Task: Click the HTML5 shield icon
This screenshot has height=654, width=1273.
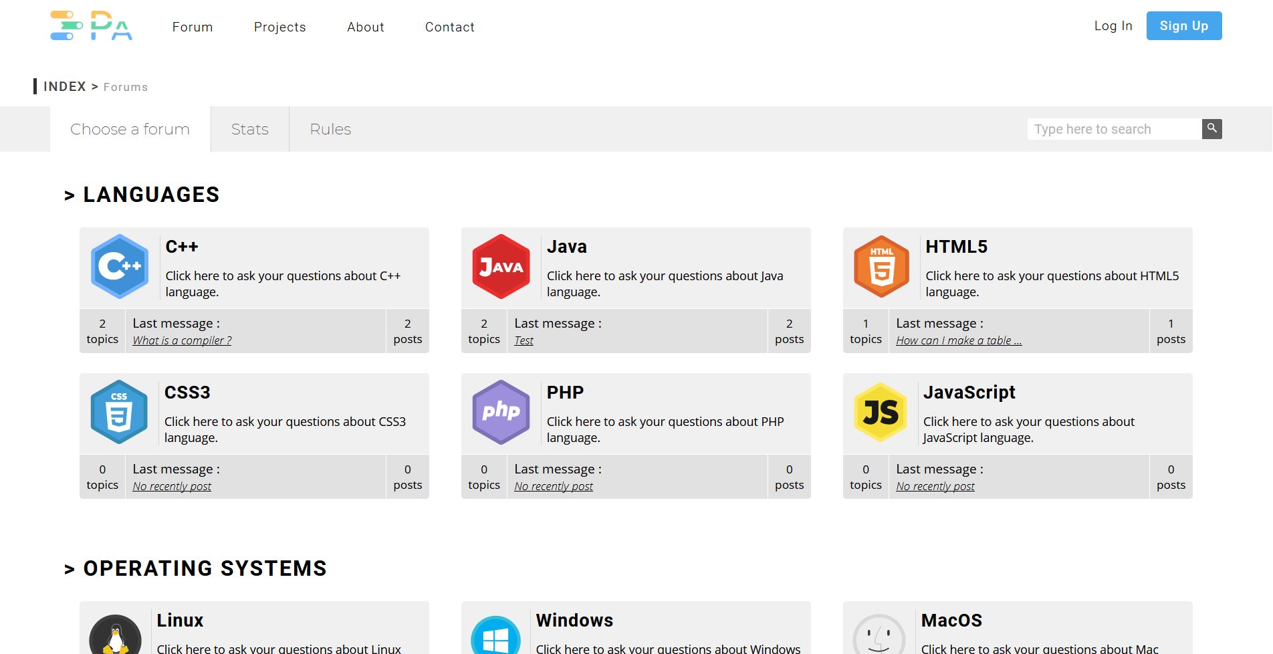Action: click(882, 266)
